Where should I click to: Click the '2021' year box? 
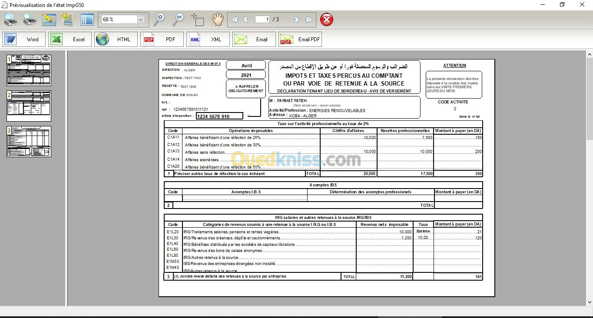(246, 75)
